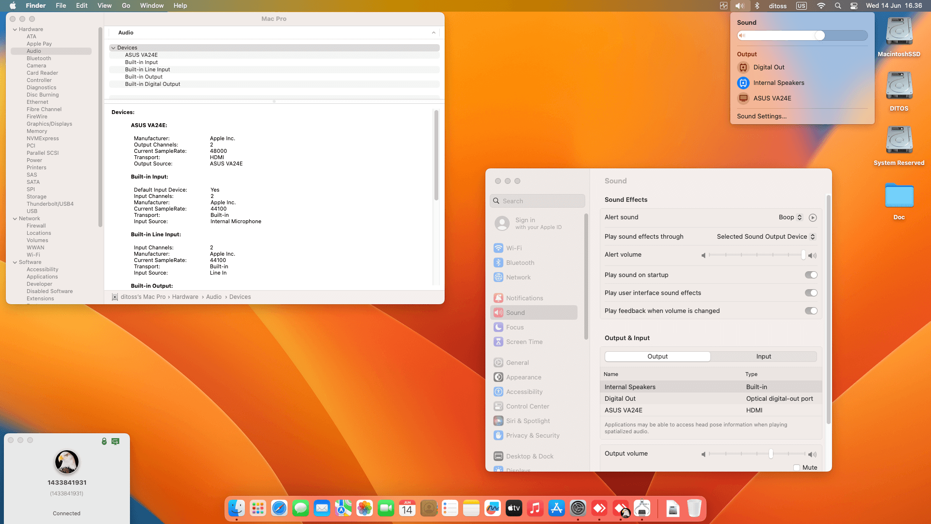Viewport: 931px width, 524px height.
Task: Open Launchpad in the Dock
Action: point(258,508)
